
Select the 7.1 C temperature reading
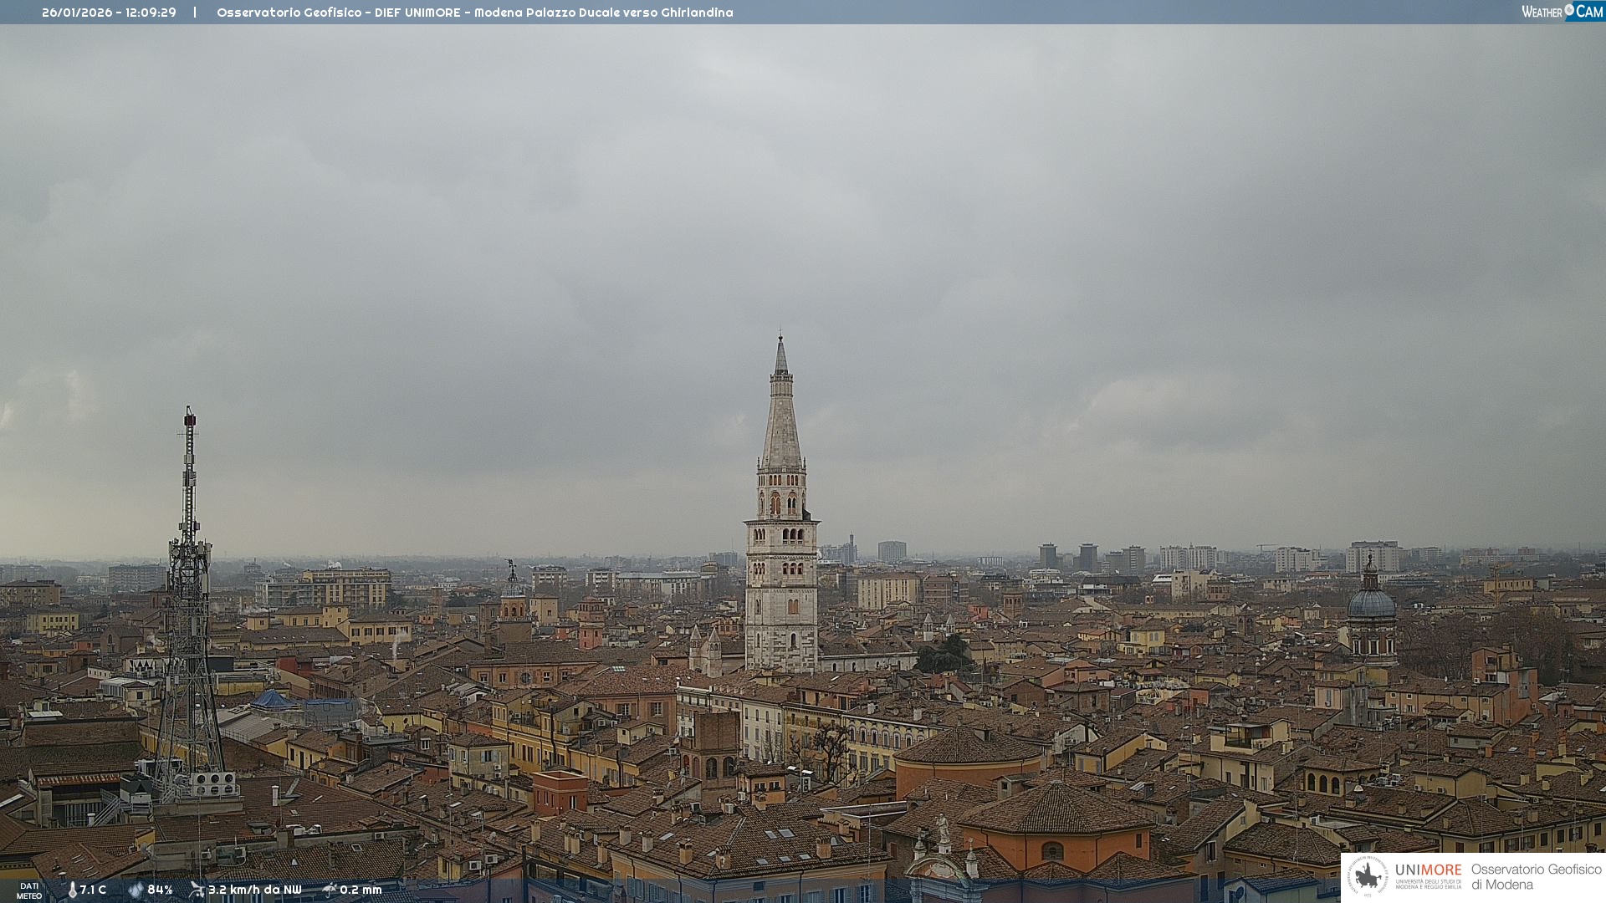click(93, 890)
